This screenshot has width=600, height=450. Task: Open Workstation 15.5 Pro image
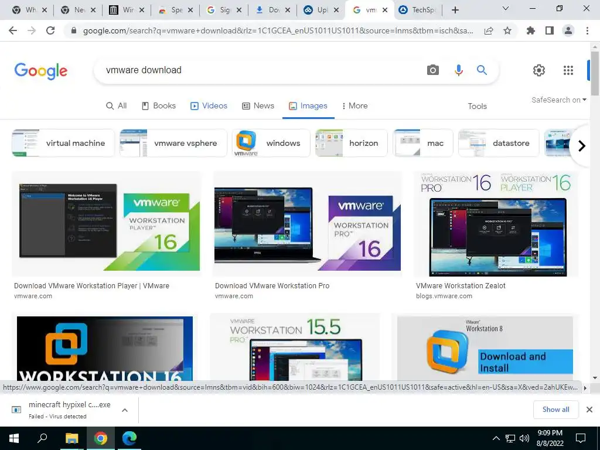tap(295, 347)
